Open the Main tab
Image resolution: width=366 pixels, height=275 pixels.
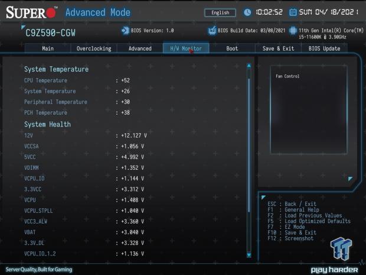[x=48, y=48]
